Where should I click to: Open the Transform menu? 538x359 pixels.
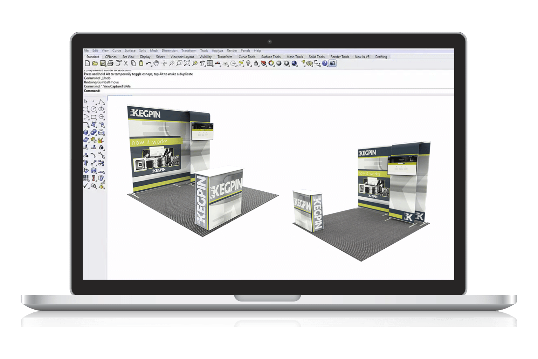(x=188, y=50)
